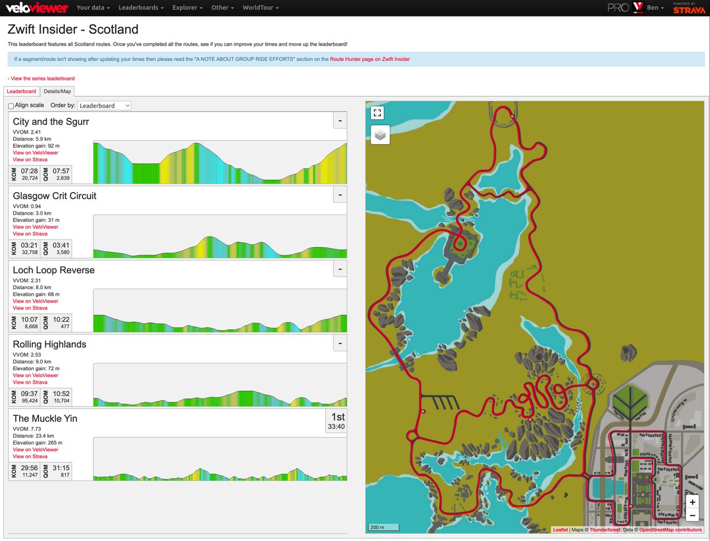The width and height of the screenshot is (710, 541).
Task: Click the map fullscreen icon
Action: coord(377,112)
